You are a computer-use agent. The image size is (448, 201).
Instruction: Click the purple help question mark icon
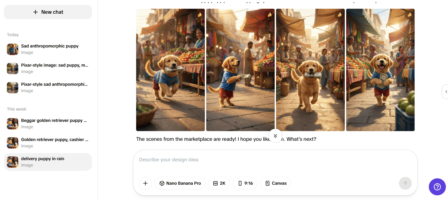click(437, 187)
